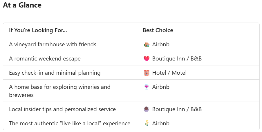Click 'Airbnb' text in the farmhouse row
This screenshot has height=132, width=262.
coord(161,45)
